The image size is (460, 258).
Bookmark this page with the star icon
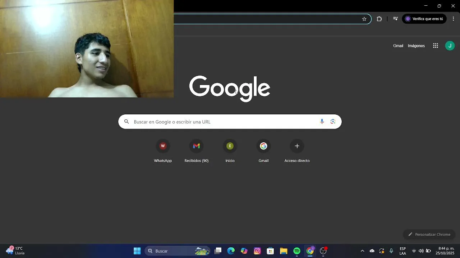click(x=364, y=19)
